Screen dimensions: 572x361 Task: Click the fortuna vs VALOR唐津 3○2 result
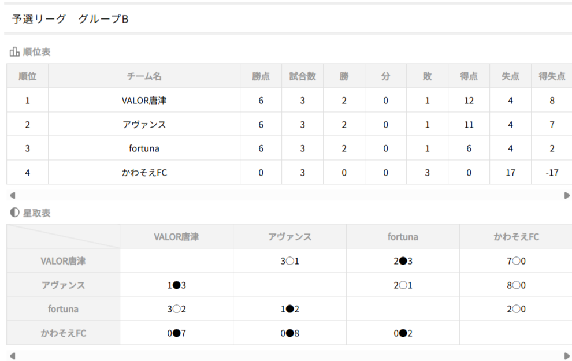point(176,309)
